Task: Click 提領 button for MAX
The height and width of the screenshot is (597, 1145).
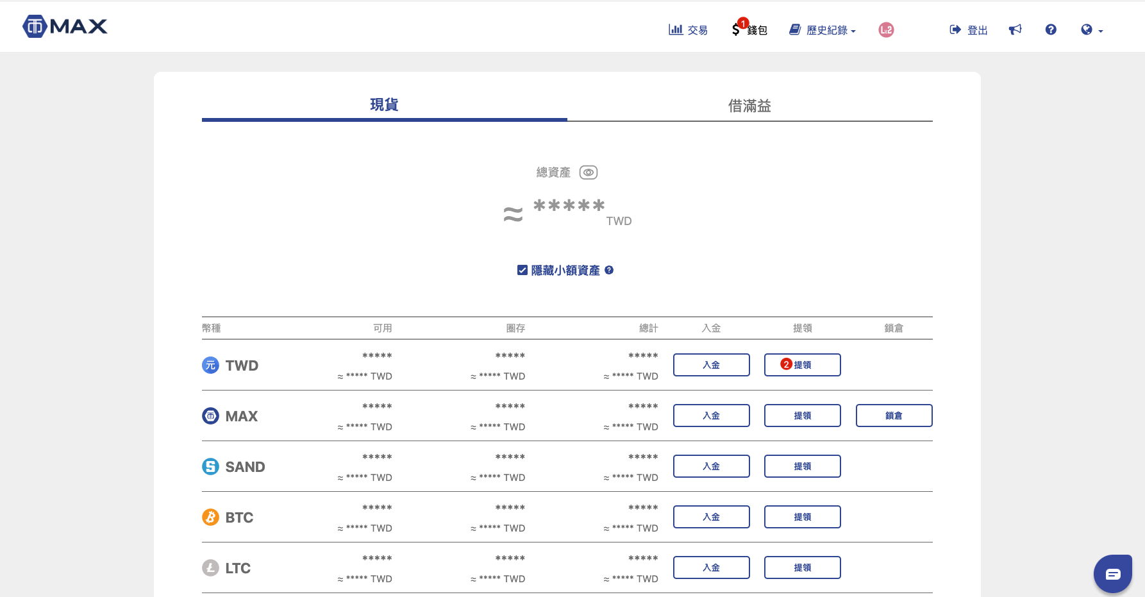Action: 803,416
